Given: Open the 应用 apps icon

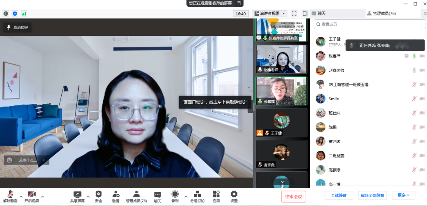Looking at the screenshot, I should 216,197.
